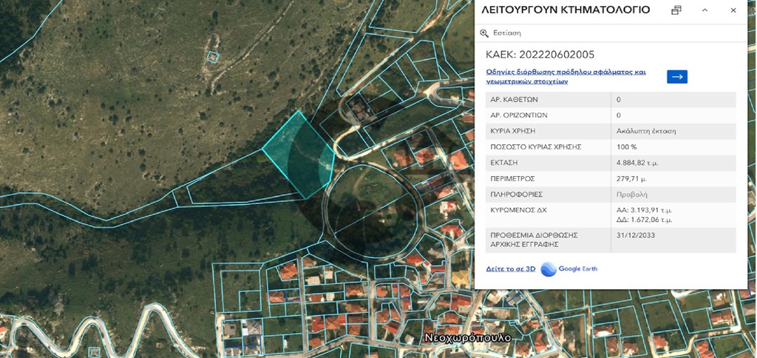This screenshot has width=757, height=358.
Task: Select the 100 % value cell
Action: (x=627, y=147)
